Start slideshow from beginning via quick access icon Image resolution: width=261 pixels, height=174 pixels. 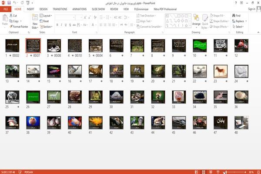[28, 3]
